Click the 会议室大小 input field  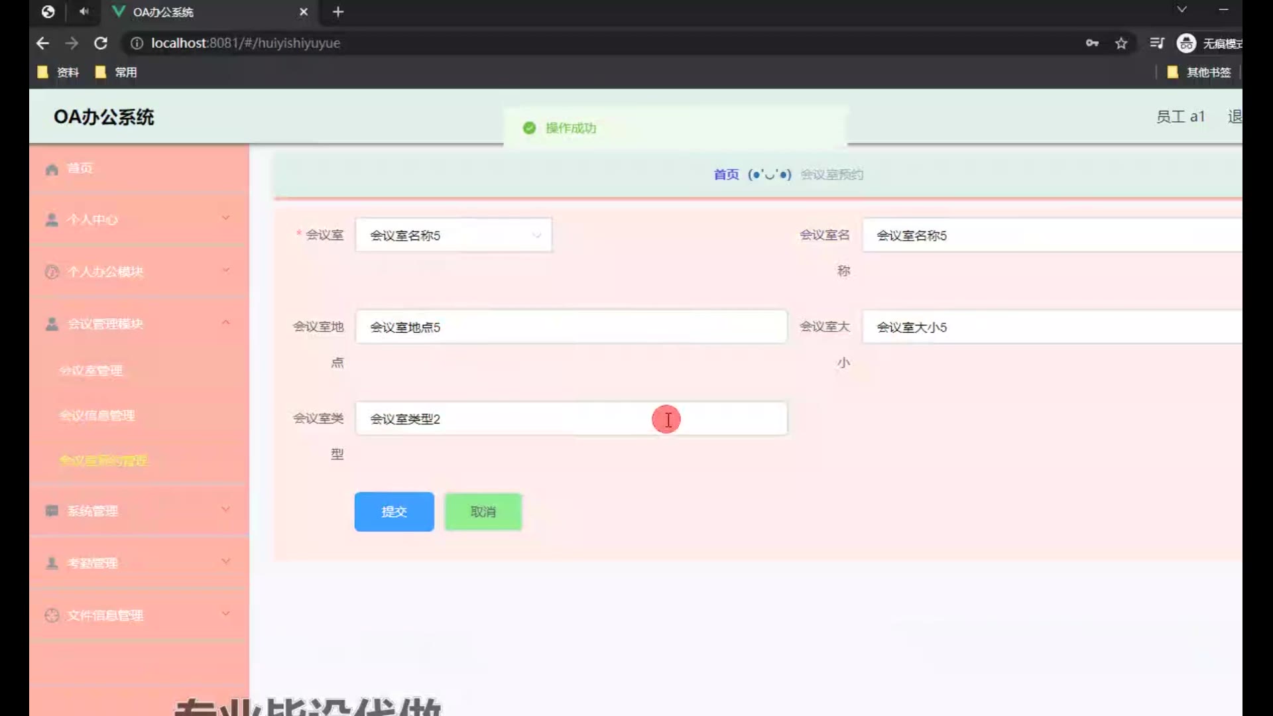[x=1052, y=327]
